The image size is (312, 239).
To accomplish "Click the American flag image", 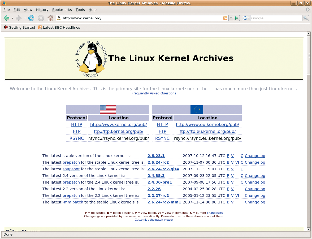I will [x=108, y=110].
